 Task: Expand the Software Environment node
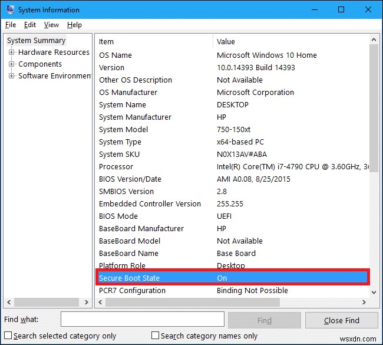point(11,76)
